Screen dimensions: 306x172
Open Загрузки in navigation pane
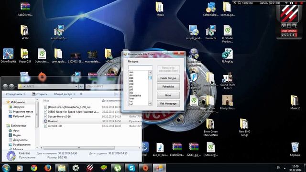(x=19, y=107)
